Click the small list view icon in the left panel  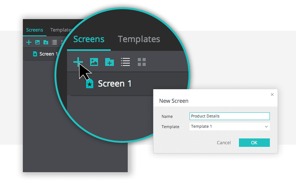coord(54,42)
